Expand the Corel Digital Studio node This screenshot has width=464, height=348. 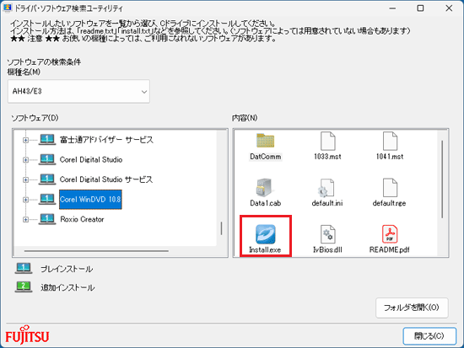tap(26, 160)
